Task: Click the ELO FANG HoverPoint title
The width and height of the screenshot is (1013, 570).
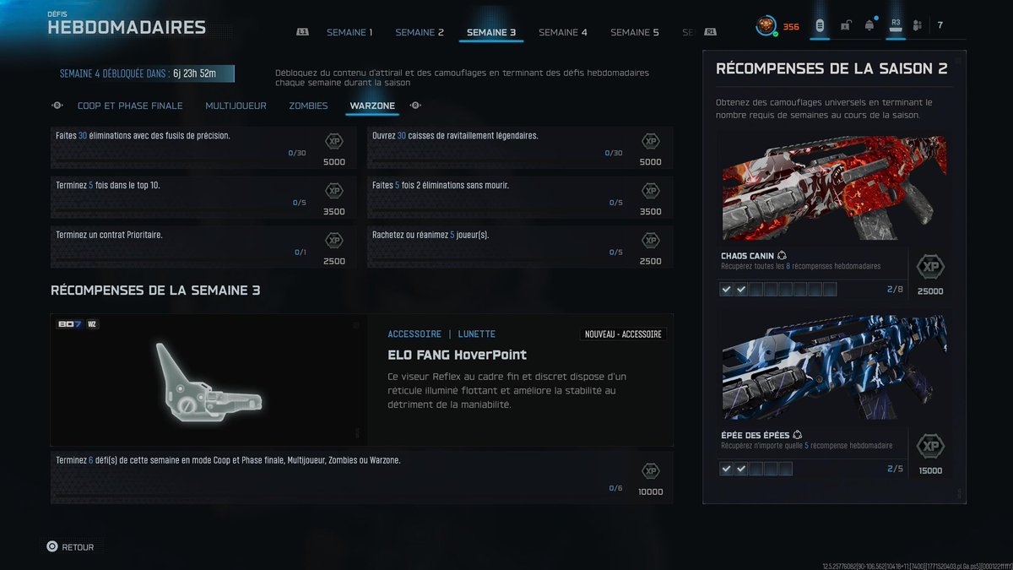Action: click(457, 355)
